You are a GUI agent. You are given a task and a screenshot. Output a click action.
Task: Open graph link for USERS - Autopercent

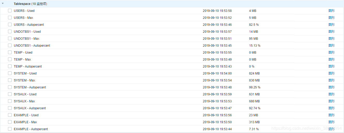(331, 25)
